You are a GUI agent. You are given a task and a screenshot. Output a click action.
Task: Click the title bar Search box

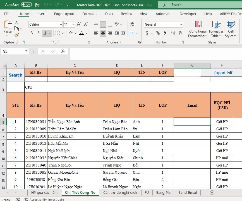coord(200,5)
